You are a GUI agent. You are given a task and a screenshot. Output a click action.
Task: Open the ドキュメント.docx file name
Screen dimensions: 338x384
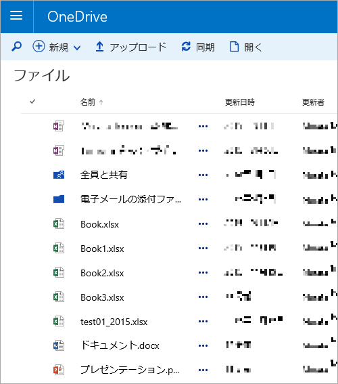(120, 345)
